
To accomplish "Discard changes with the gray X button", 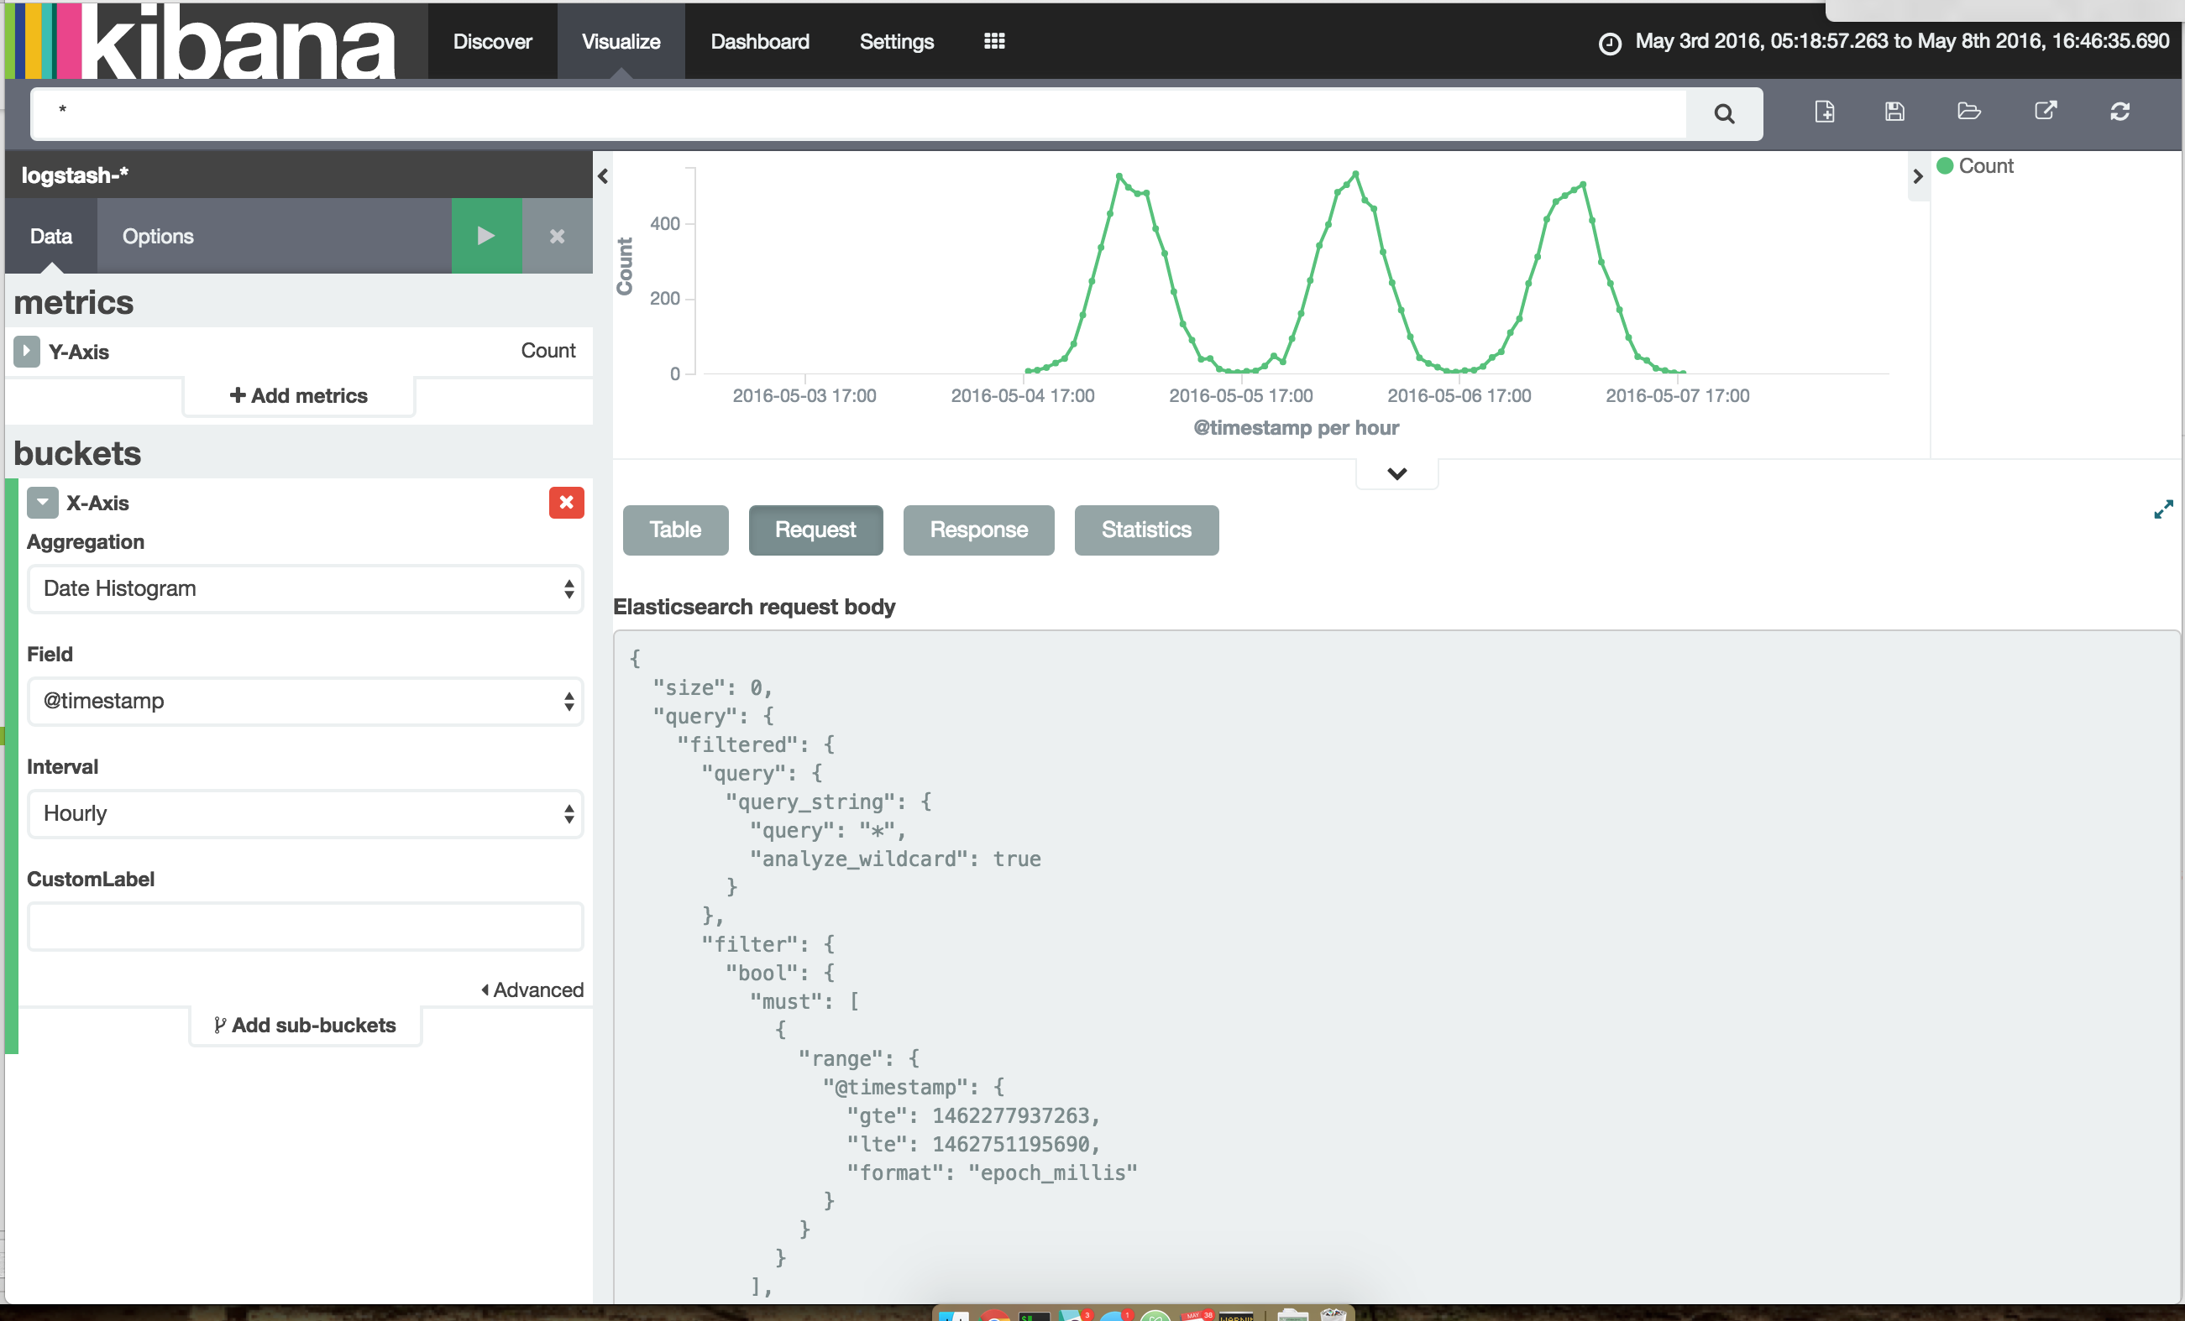I will (557, 236).
